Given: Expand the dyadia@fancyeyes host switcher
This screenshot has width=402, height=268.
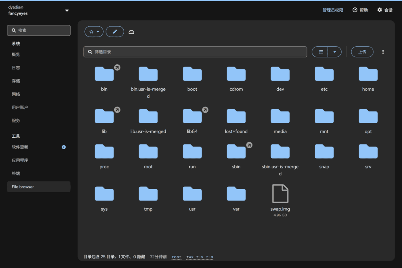Looking at the screenshot, I should [38, 11].
